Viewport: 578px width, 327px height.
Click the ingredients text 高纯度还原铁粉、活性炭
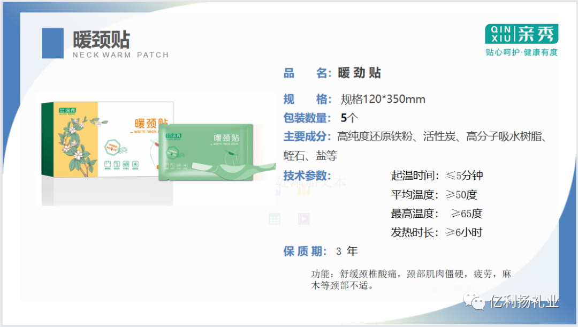click(396, 137)
